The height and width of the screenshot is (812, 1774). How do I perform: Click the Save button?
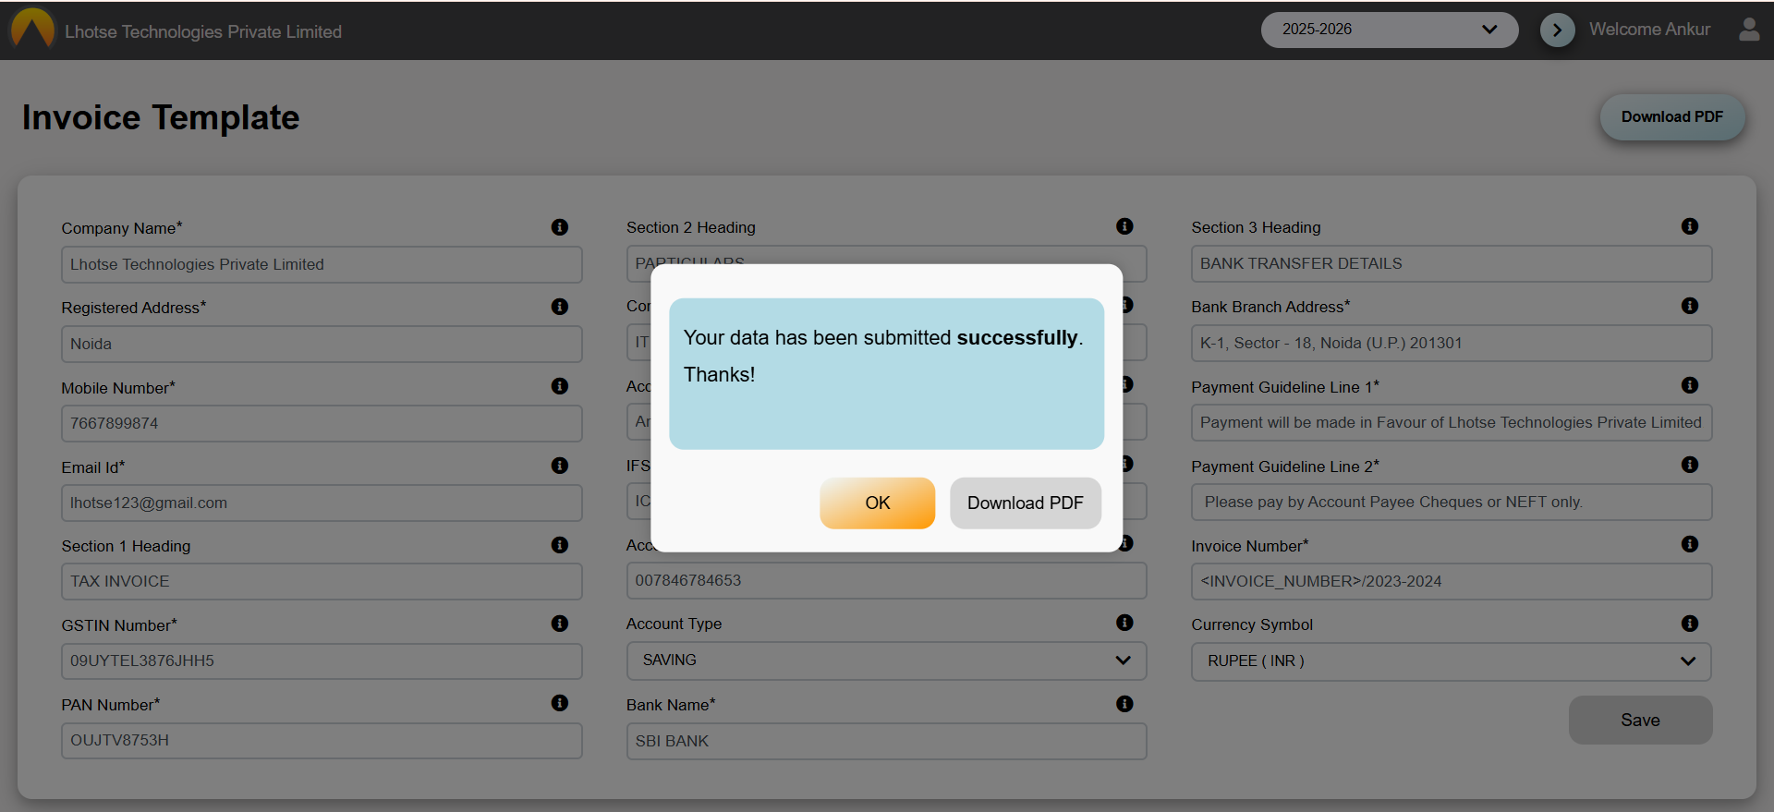tap(1640, 721)
